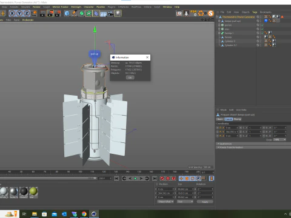Toggle visibility dots for lampa (pull up)
This screenshot has height=218, width=291.
tap(261, 21)
